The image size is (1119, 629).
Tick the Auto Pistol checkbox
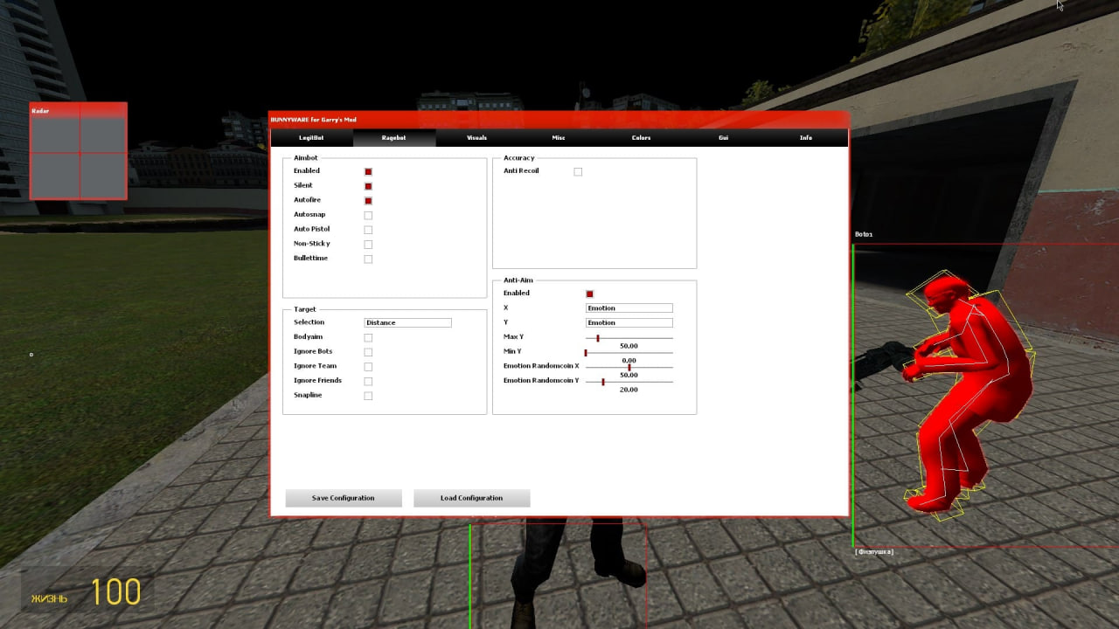click(x=368, y=230)
